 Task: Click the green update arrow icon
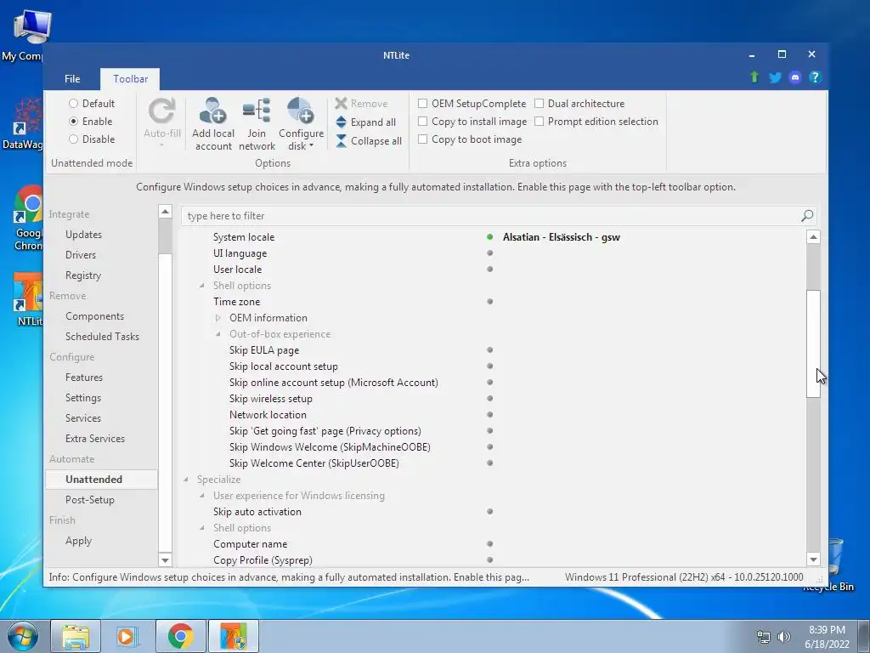[754, 77]
